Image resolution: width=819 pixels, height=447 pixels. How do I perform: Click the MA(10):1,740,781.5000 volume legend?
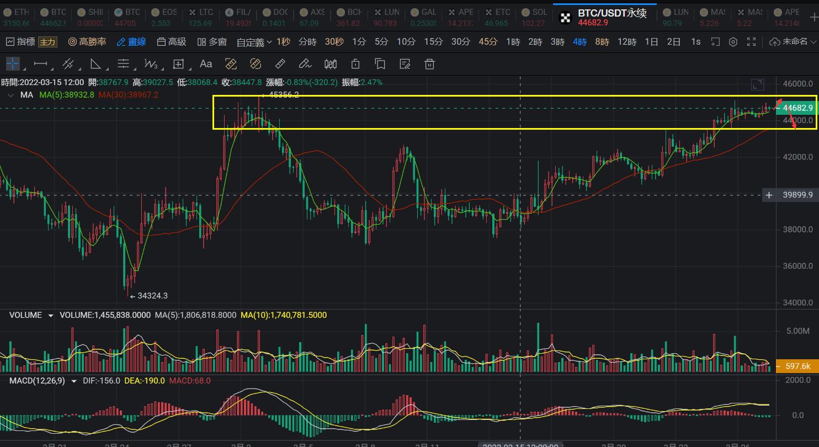[x=284, y=315]
